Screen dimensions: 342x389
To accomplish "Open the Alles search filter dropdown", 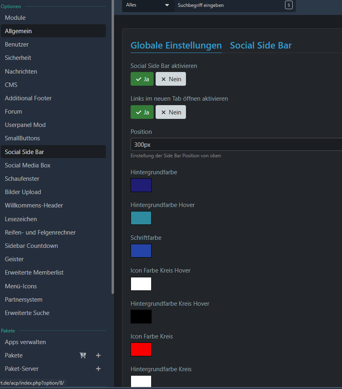I will (x=148, y=5).
